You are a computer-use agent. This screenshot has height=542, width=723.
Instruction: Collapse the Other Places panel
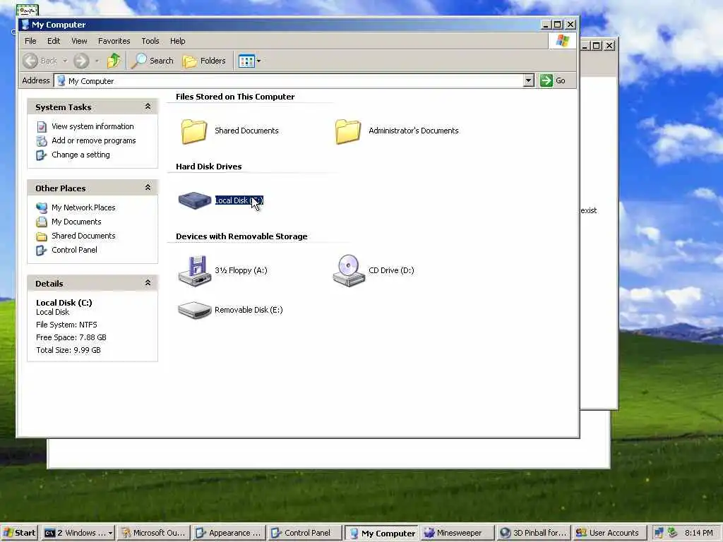(x=148, y=187)
